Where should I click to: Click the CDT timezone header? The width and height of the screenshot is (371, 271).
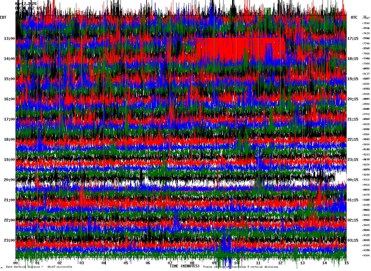[3, 17]
